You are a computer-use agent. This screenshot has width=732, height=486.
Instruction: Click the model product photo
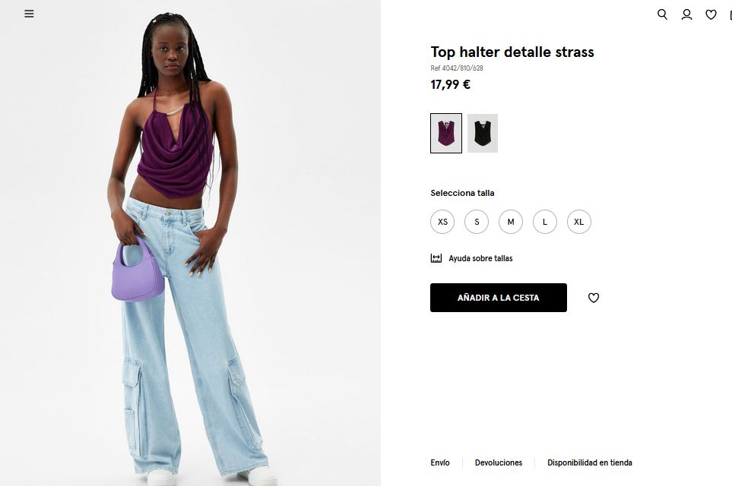pos(190,243)
